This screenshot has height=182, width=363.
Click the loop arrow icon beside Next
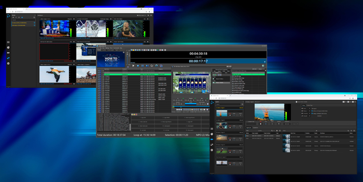pyautogui.click(x=152, y=66)
